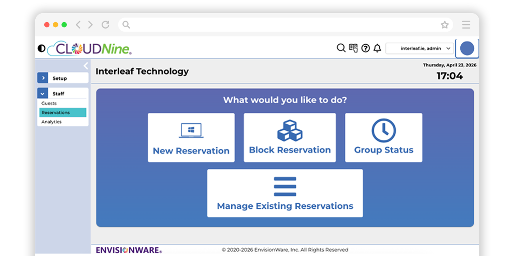This screenshot has height=256, width=515.
Task: Click the EnvisionWare footer logo
Action: [x=129, y=250]
